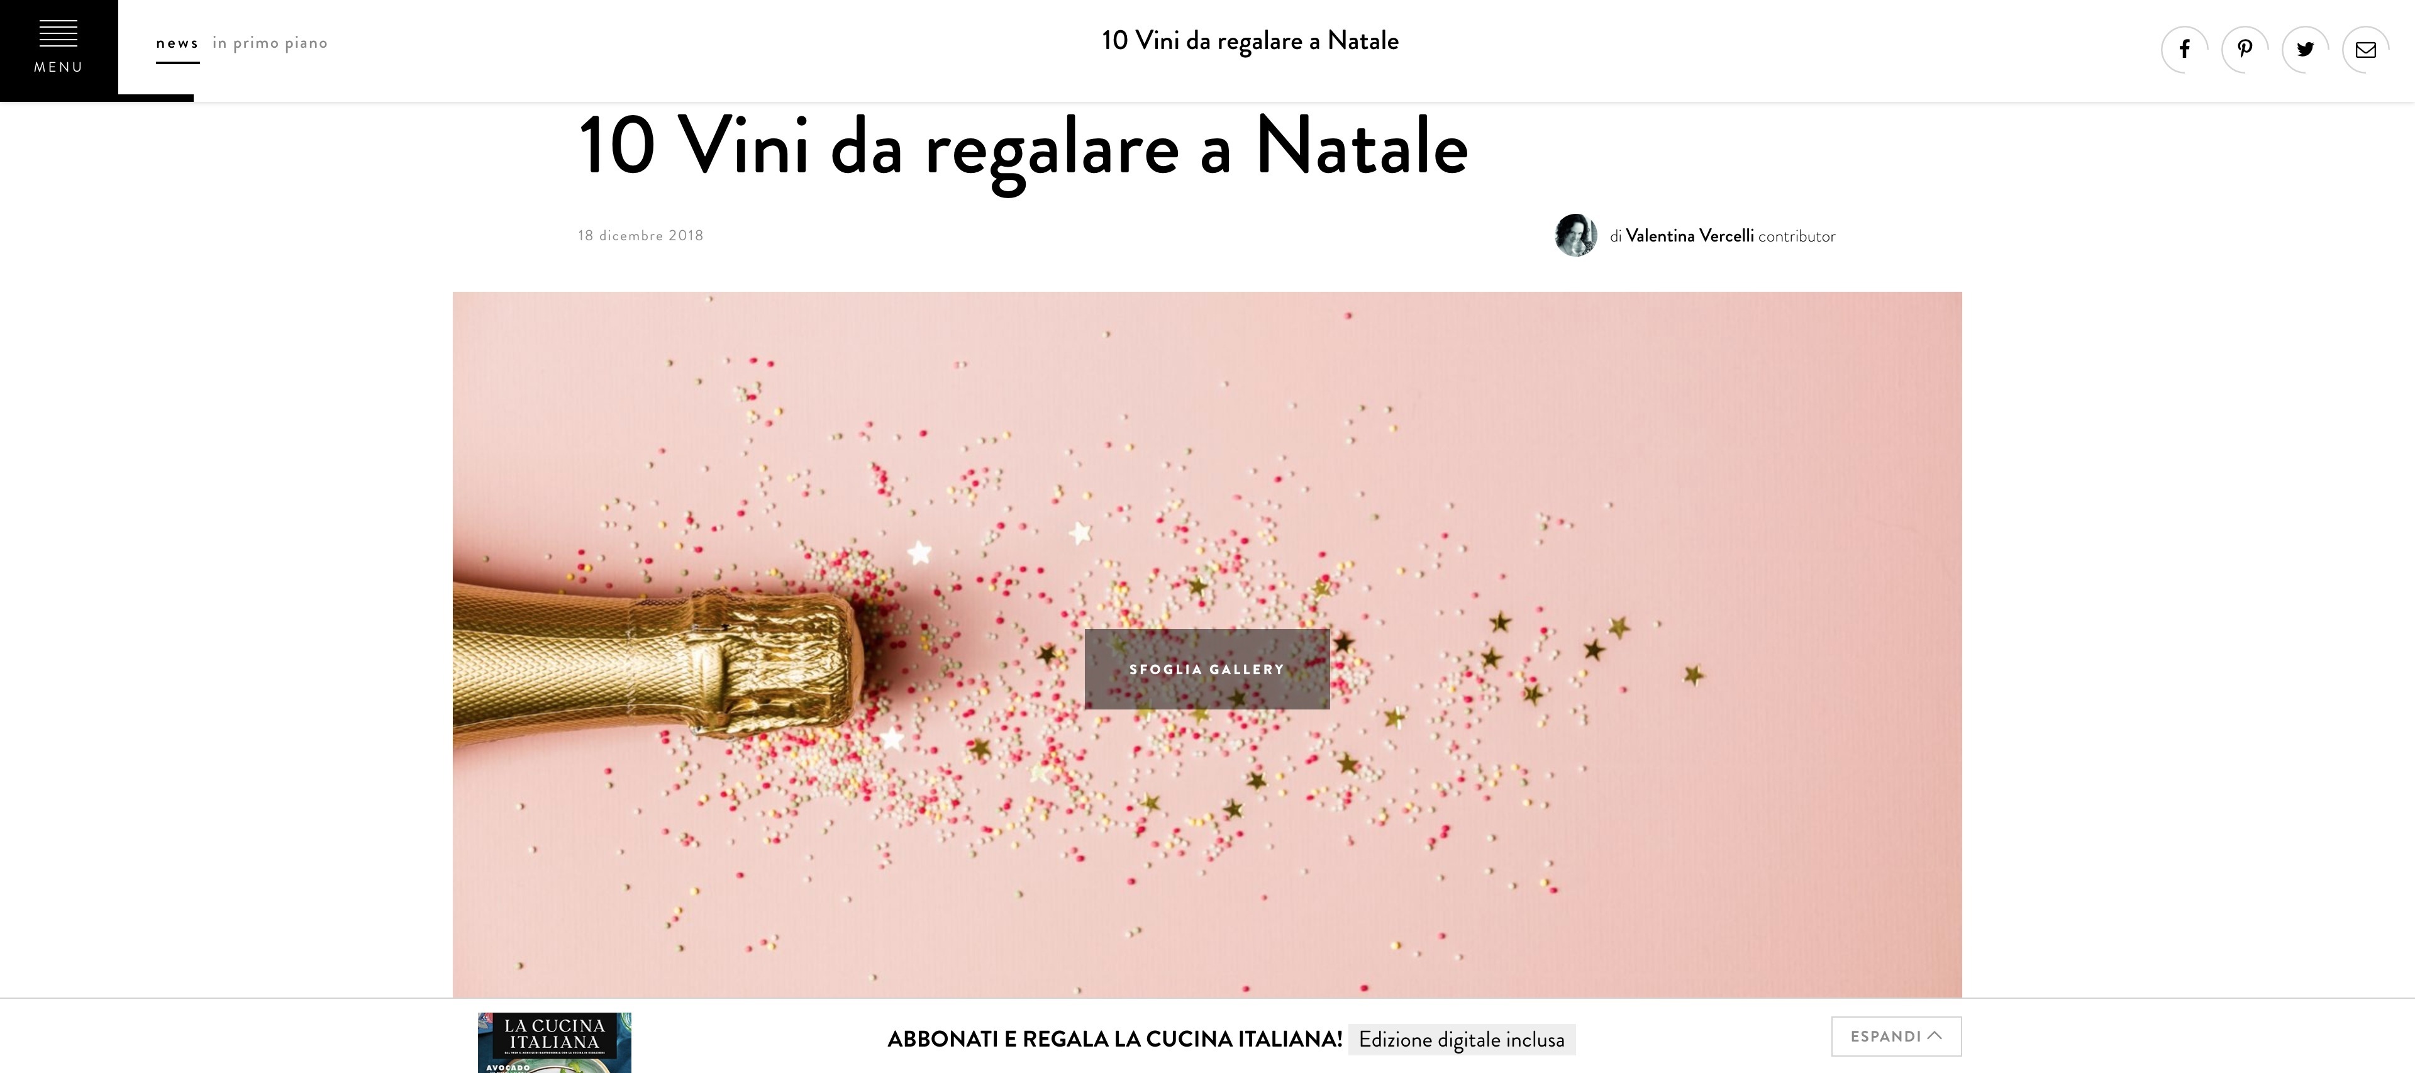The height and width of the screenshot is (1073, 2415).
Task: Open the hamburger MENU button
Action: (x=58, y=49)
